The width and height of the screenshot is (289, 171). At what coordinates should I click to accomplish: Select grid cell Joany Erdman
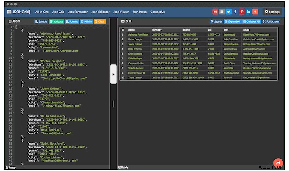pos(138,44)
